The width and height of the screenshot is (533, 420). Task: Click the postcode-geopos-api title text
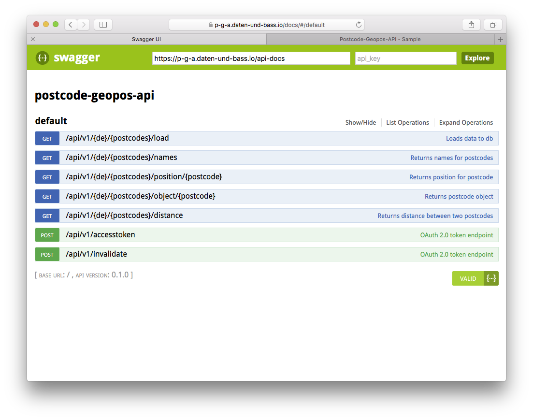click(x=95, y=96)
